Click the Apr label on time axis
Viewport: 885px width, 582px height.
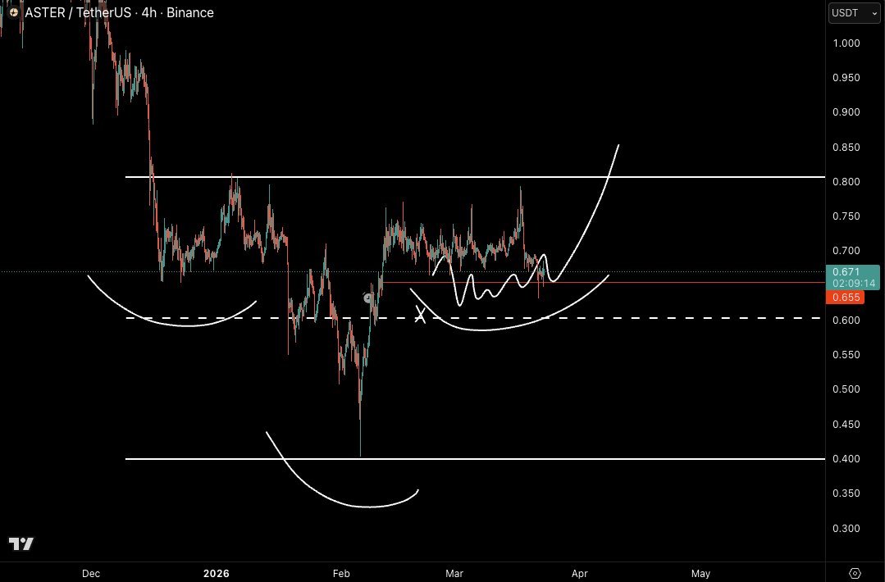tap(580, 574)
